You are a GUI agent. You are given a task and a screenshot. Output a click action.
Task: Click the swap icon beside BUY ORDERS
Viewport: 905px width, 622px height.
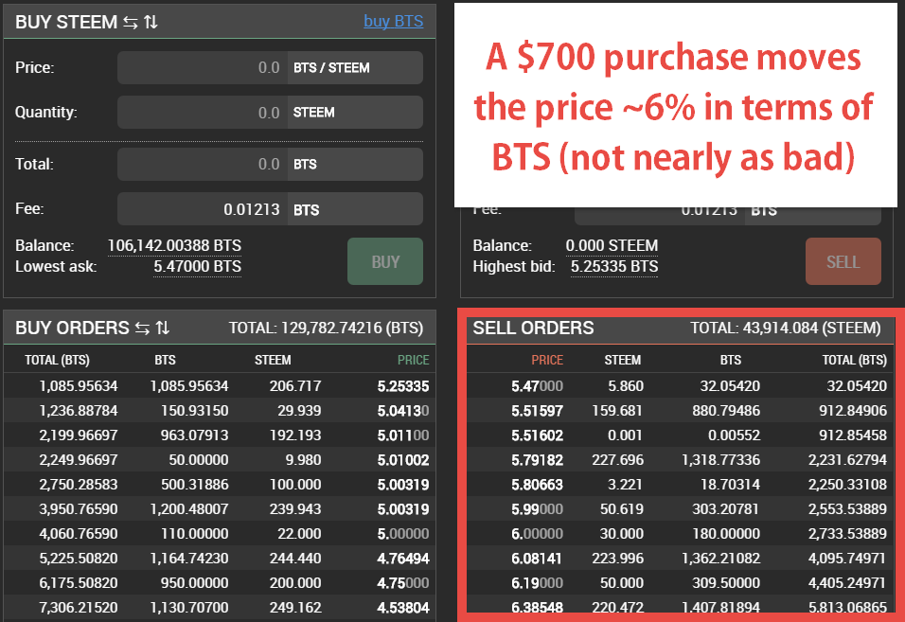click(143, 328)
